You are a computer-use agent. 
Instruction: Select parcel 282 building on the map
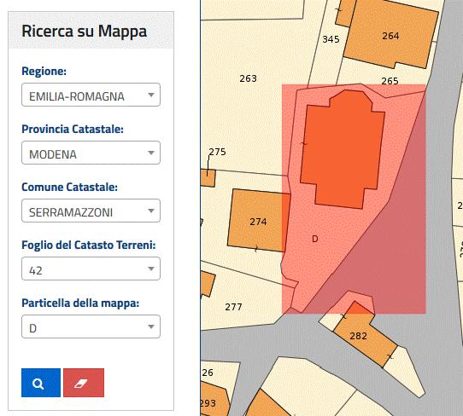pos(359,336)
